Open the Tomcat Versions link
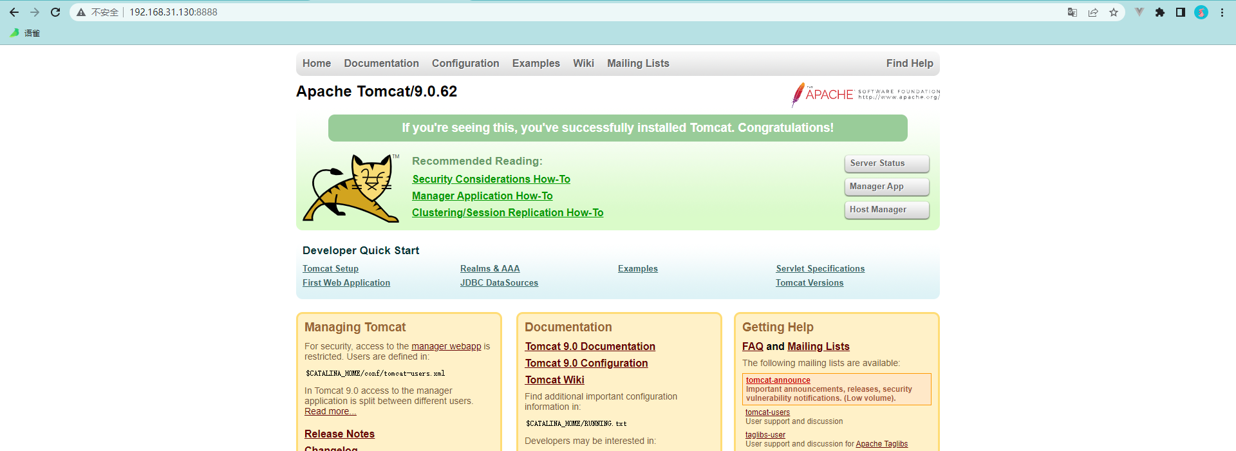1236x451 pixels. coord(809,282)
